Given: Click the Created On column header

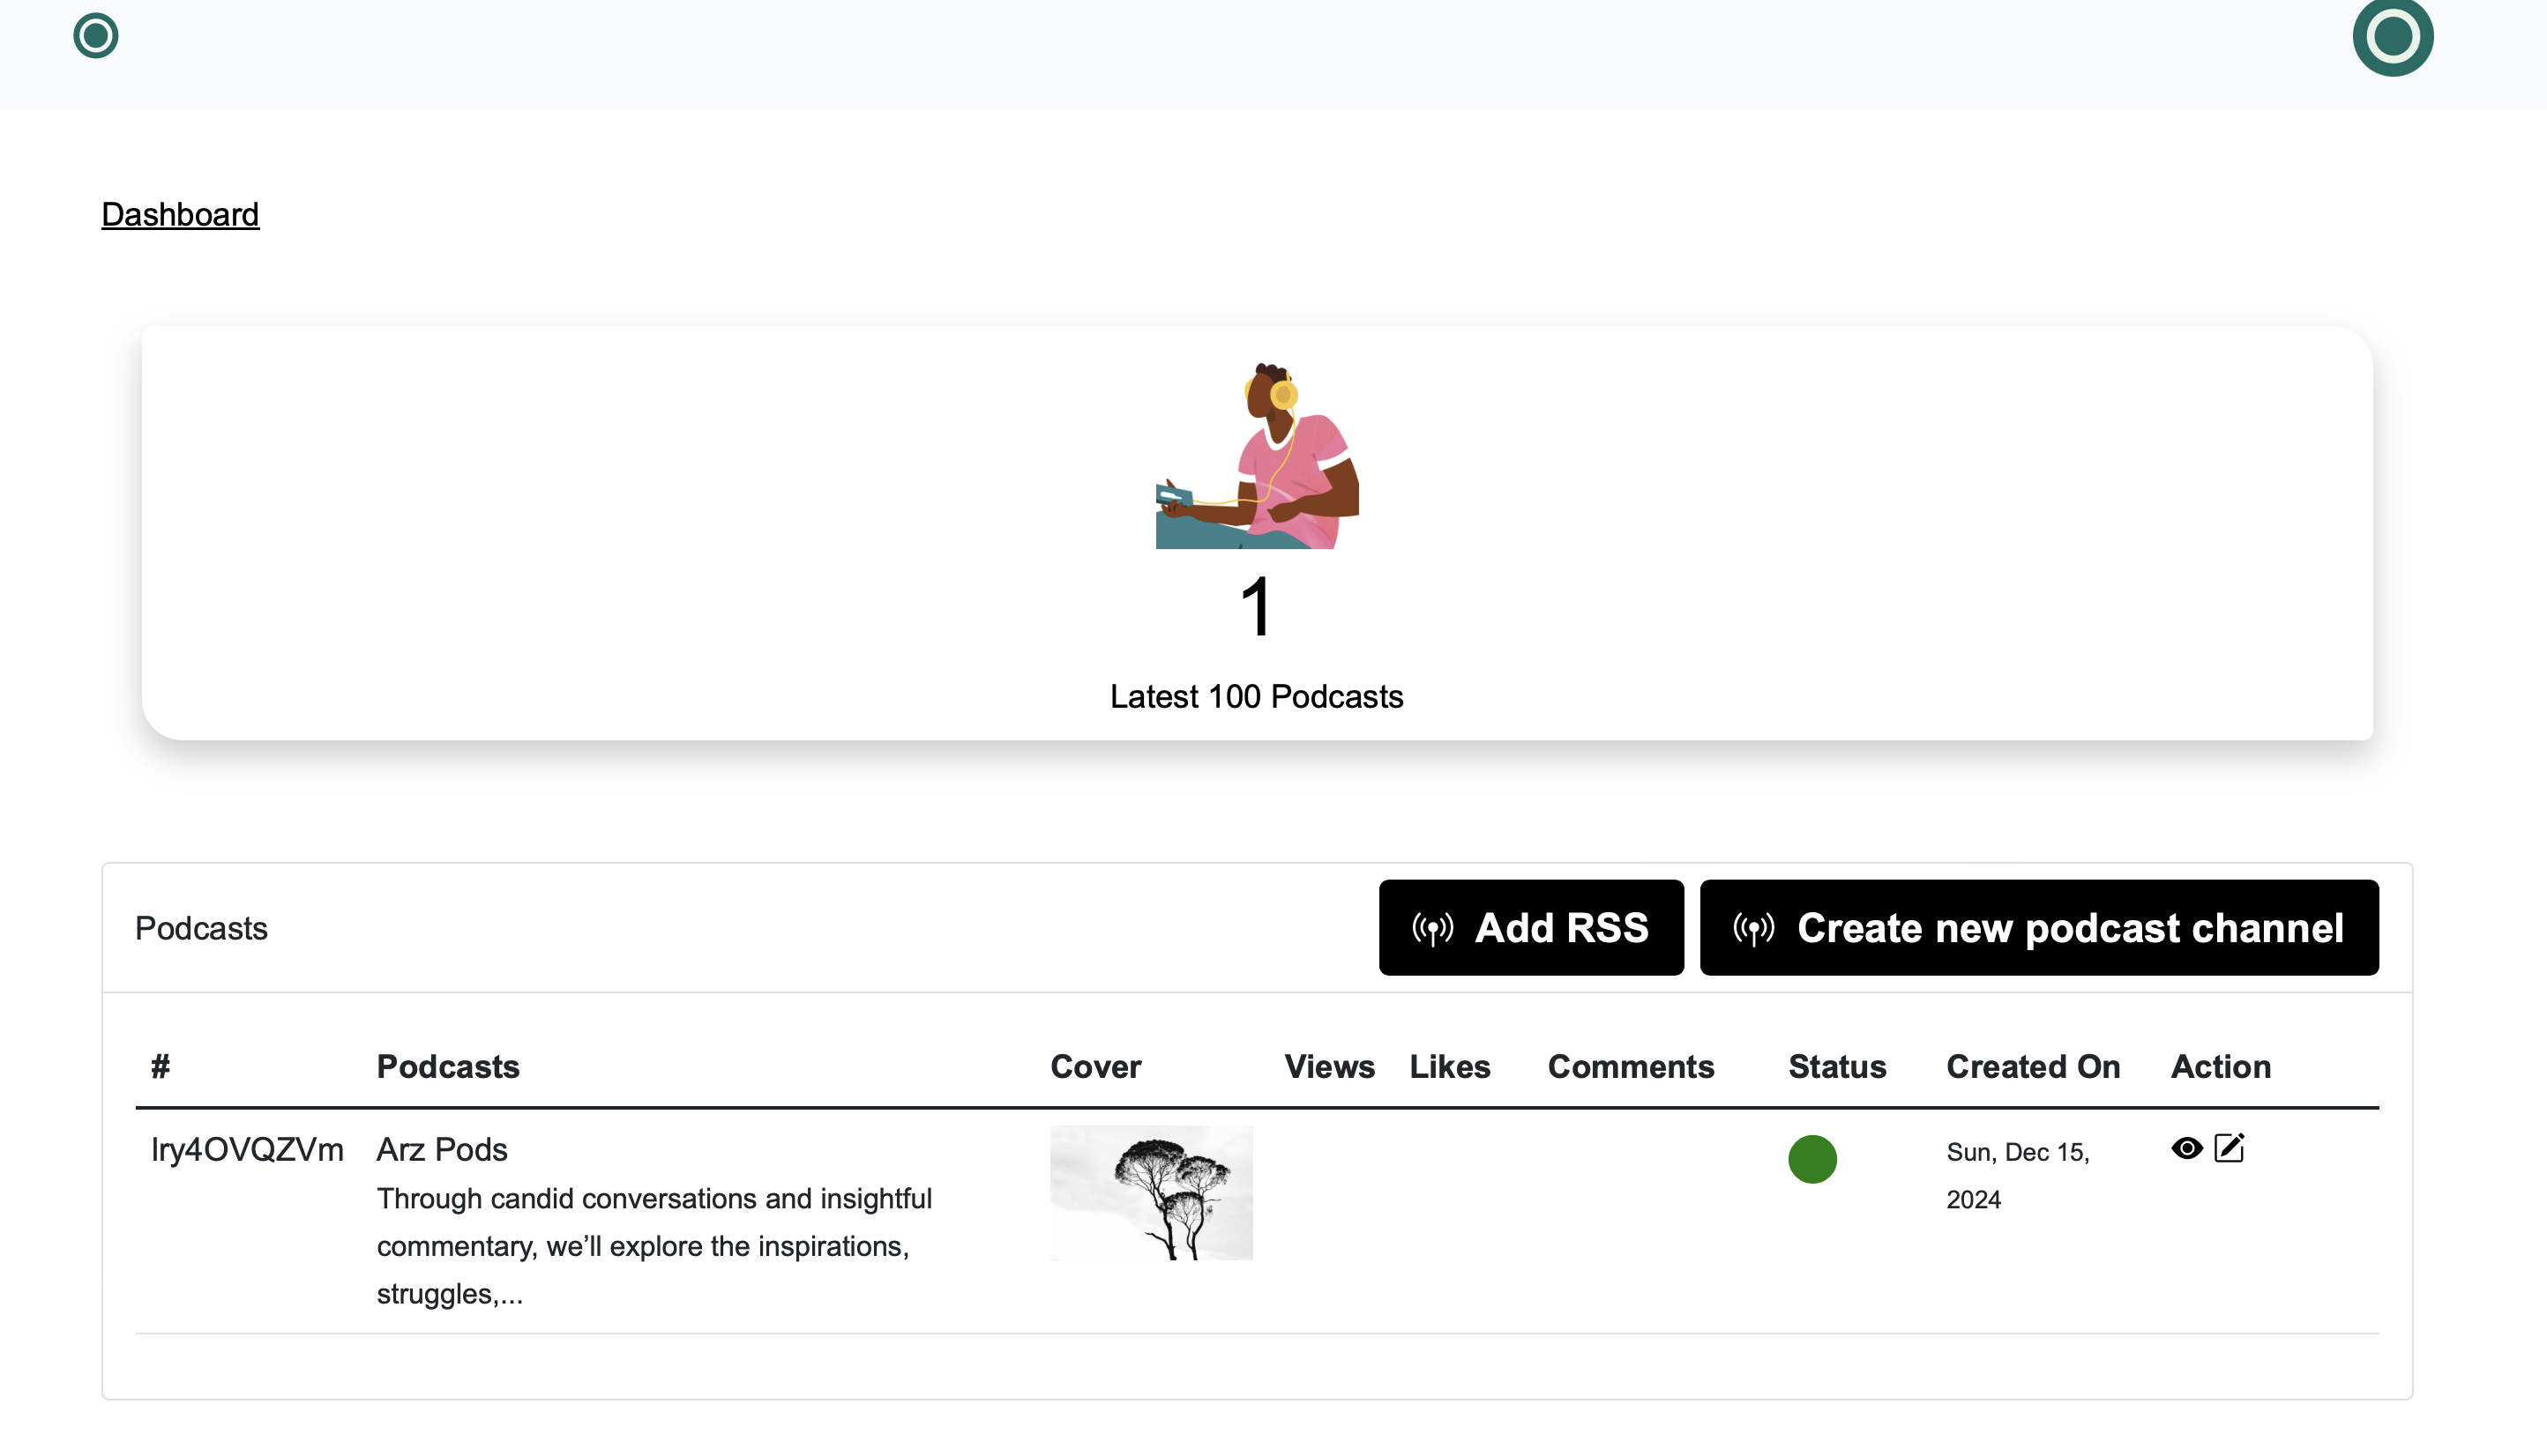Looking at the screenshot, I should coord(2033,1066).
